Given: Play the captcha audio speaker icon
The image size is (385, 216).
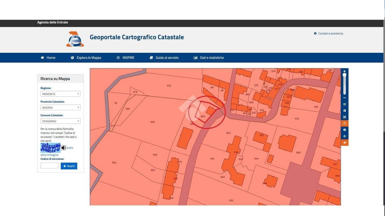Looking at the screenshot, I should point(63,148).
